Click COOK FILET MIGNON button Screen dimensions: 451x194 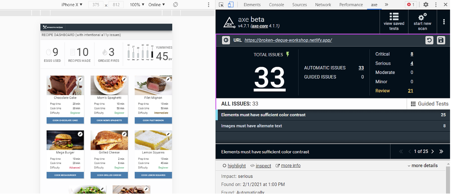[x=153, y=120]
